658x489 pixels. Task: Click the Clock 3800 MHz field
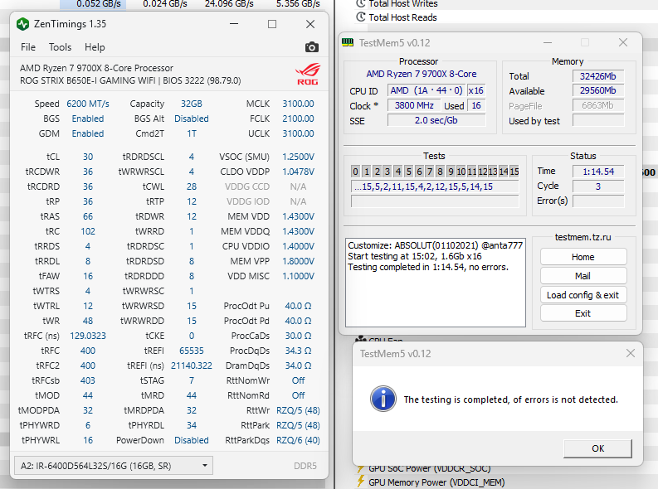pyautogui.click(x=414, y=105)
